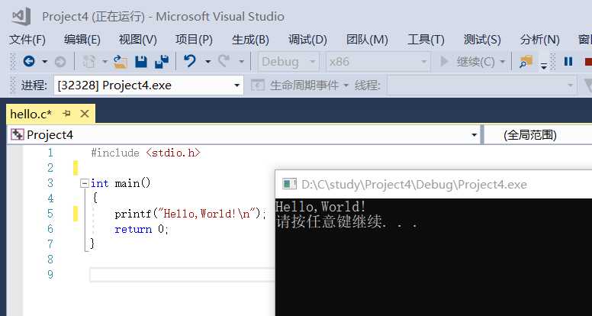The image size is (592, 316).
Task: Open the View (视图) menu
Action: (137, 40)
